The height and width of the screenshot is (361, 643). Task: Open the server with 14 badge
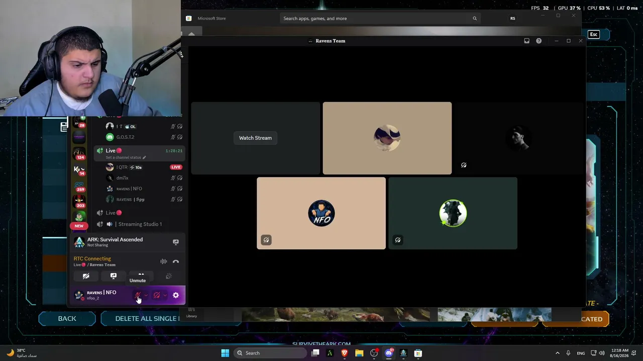click(79, 170)
